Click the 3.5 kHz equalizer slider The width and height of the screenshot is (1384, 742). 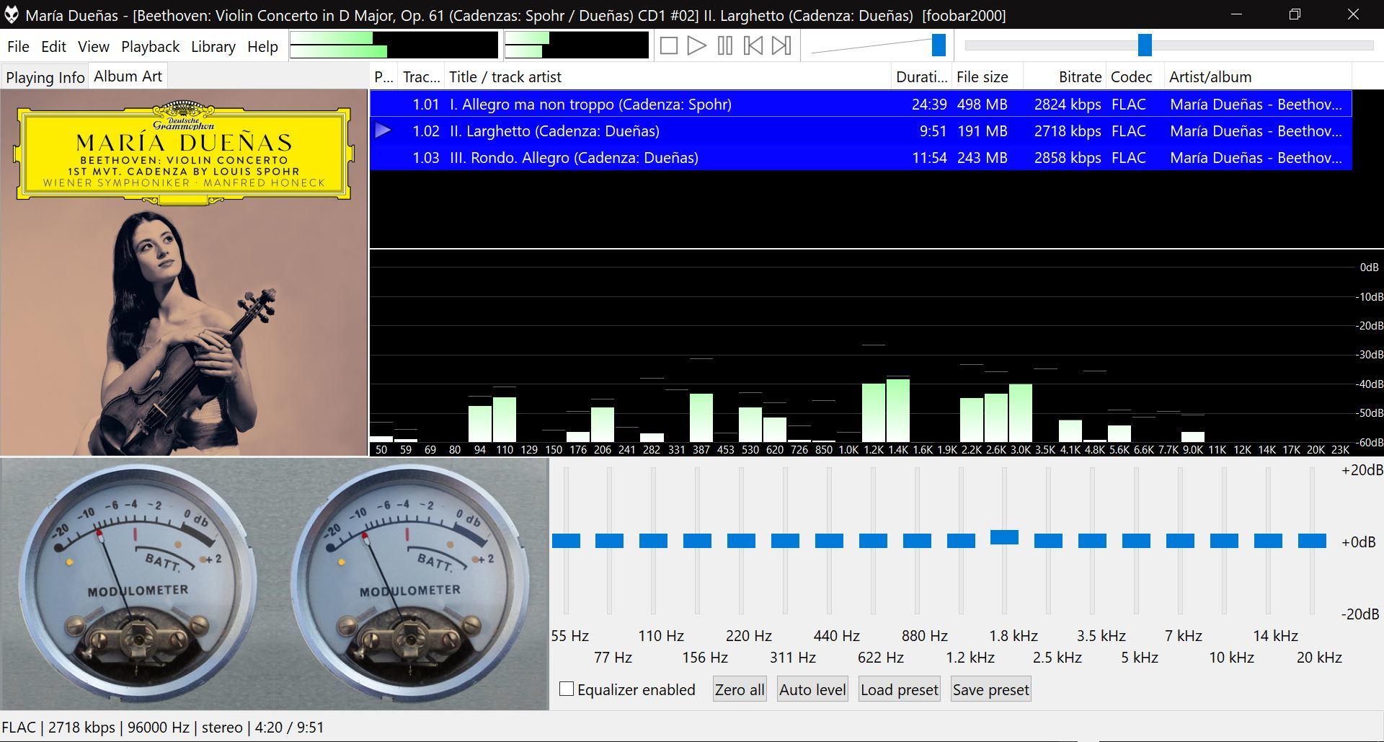[1093, 541]
